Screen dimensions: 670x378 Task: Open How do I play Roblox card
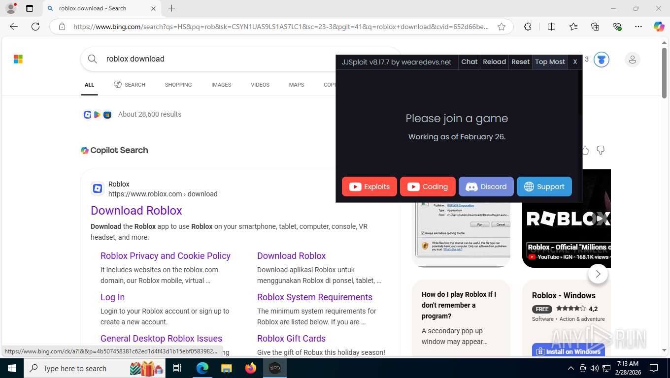(461, 318)
